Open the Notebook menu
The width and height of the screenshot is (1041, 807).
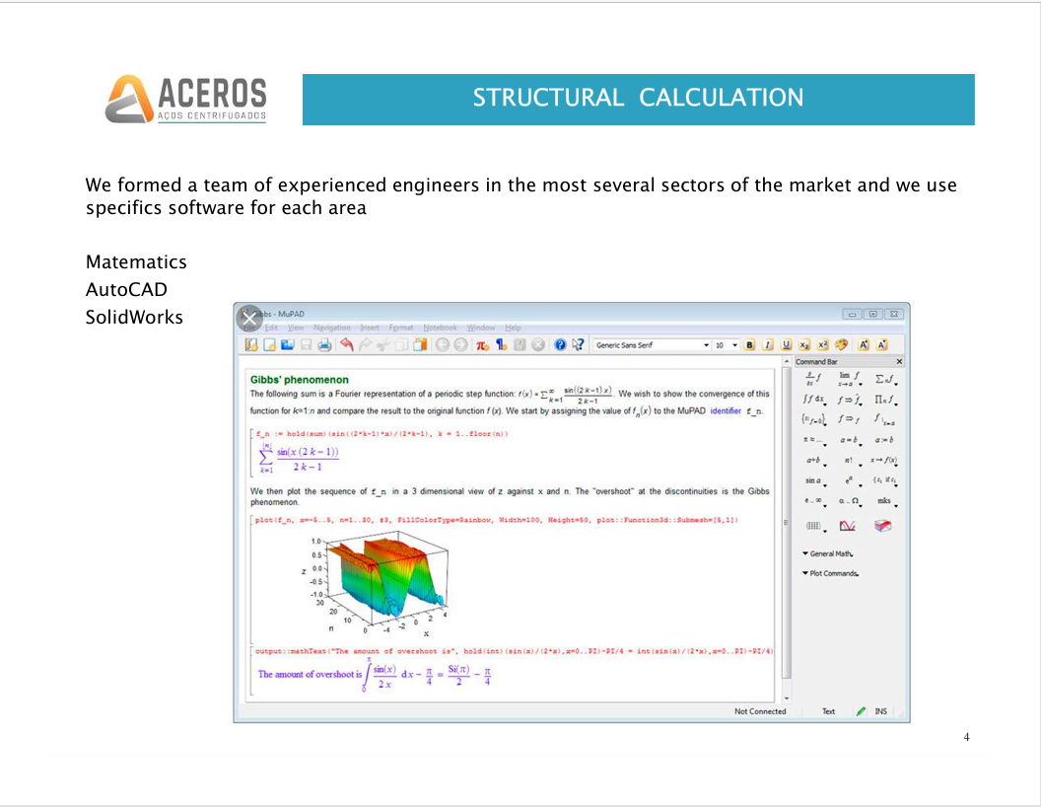(441, 328)
